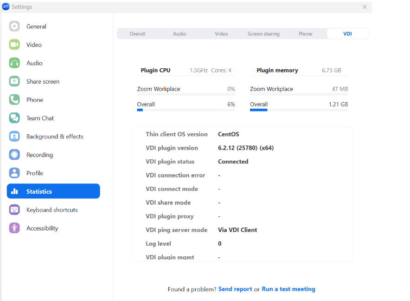This screenshot has height=301, width=410.
Task: Select the Statistics label in sidebar
Action: [39, 191]
